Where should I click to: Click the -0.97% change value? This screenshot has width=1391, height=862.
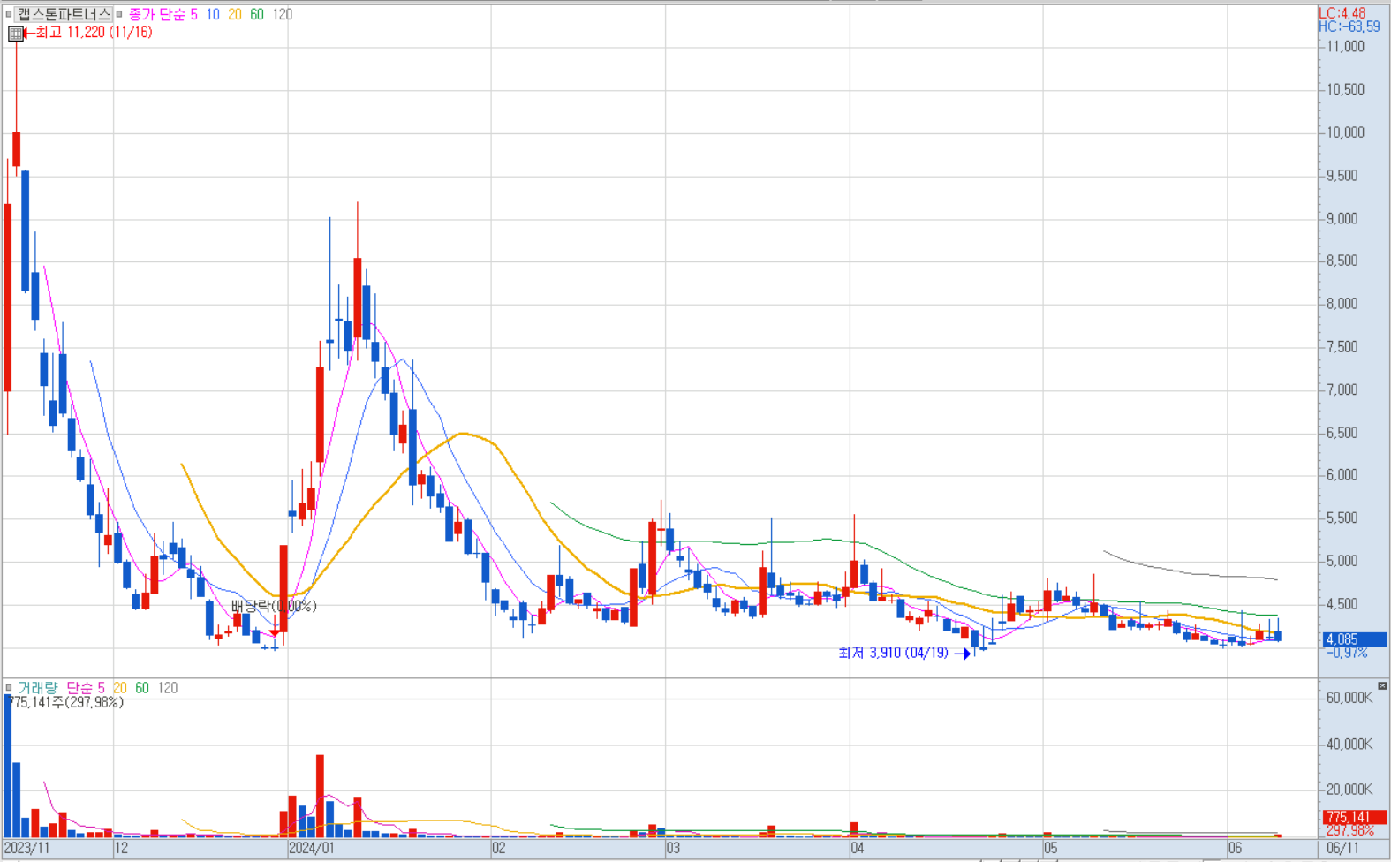1348,653
